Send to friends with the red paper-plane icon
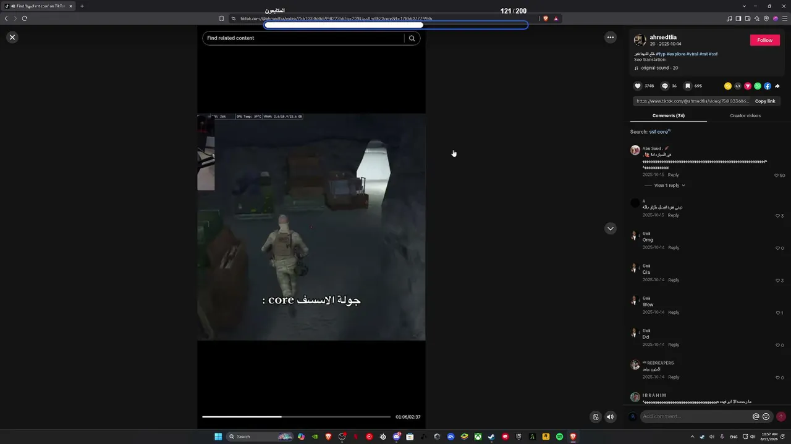Viewport: 791px width, 444px height. pyautogui.click(x=748, y=86)
